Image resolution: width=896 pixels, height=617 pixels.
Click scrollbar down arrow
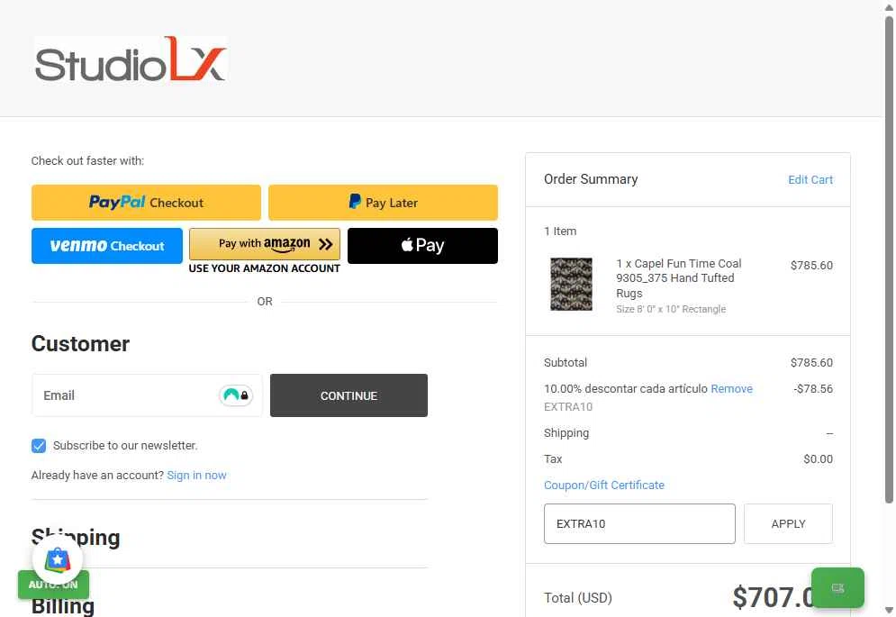click(889, 610)
